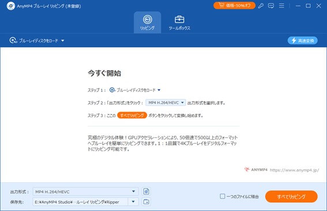
Task: Click the 価格-50%オフ purchase button
Action: click(234, 5)
